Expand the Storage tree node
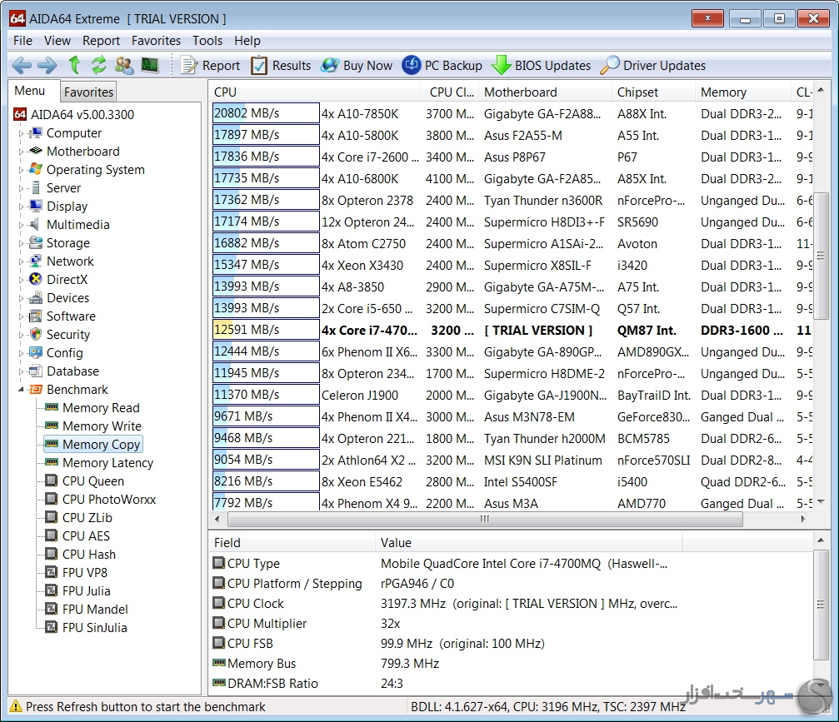This screenshot has height=722, width=839. [x=22, y=243]
